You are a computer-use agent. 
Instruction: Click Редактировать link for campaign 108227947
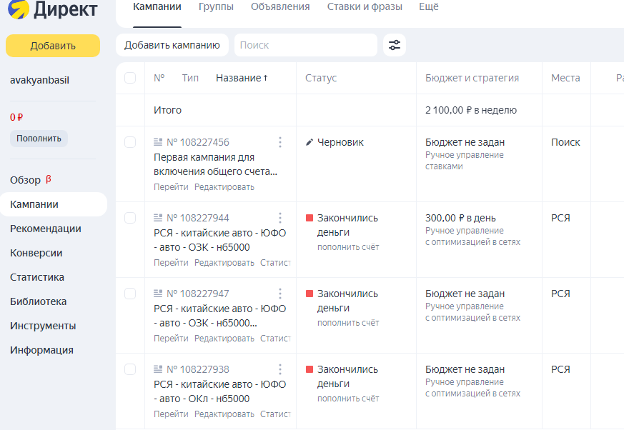pos(224,338)
